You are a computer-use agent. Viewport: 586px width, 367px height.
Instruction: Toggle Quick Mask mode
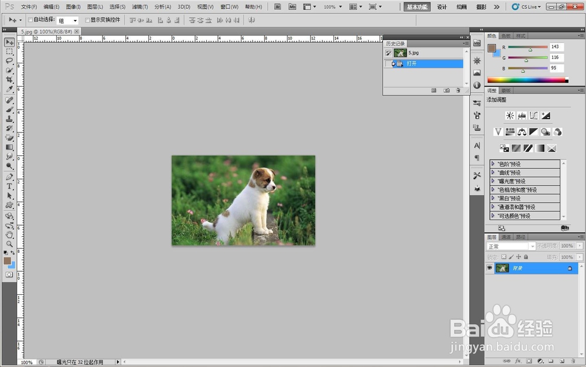click(9, 275)
